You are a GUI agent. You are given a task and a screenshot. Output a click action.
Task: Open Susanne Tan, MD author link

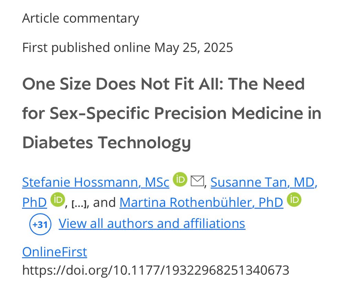263,182
